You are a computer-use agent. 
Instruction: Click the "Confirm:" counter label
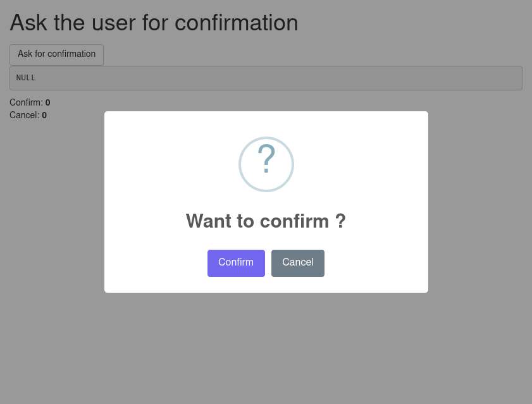(26, 102)
